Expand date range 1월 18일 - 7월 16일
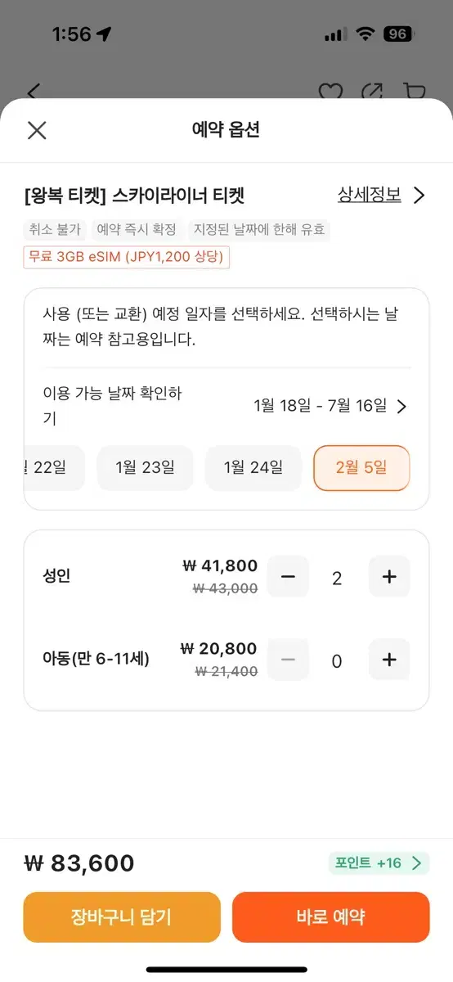453x982 pixels. [330, 406]
